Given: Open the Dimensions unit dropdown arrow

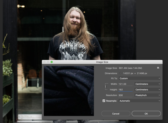Looking at the screenshot, I should point(120,73).
